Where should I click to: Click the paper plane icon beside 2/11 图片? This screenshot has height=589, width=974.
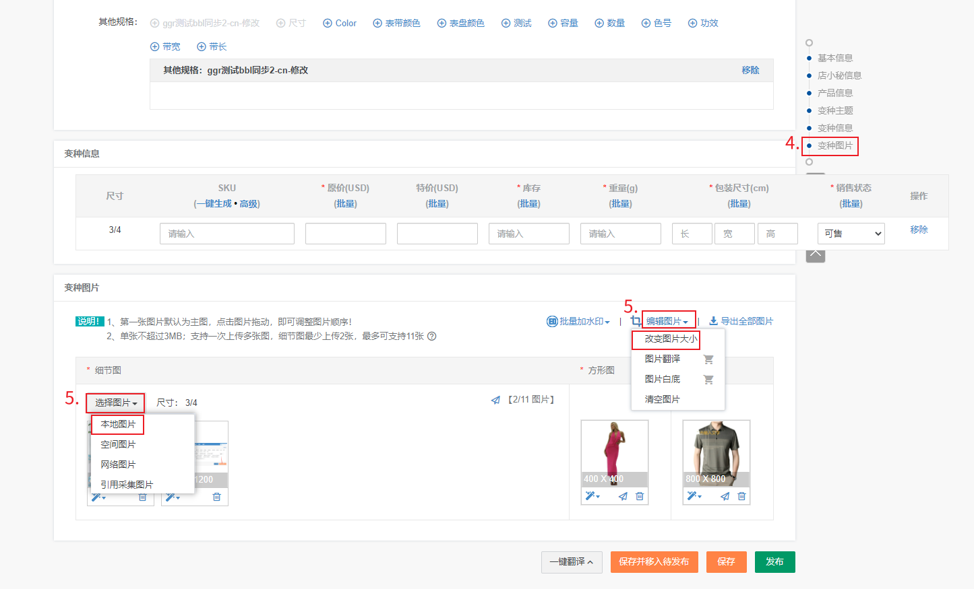click(x=495, y=400)
